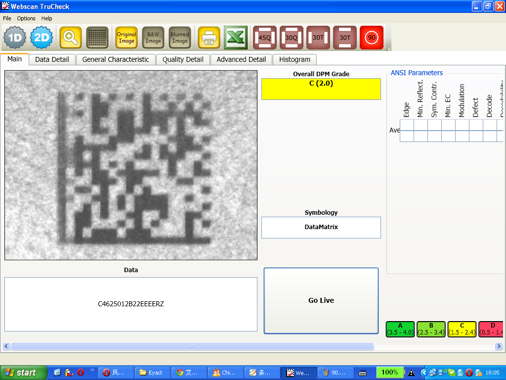Click the Min. EC column header
The height and width of the screenshot is (380, 506).
(448, 106)
